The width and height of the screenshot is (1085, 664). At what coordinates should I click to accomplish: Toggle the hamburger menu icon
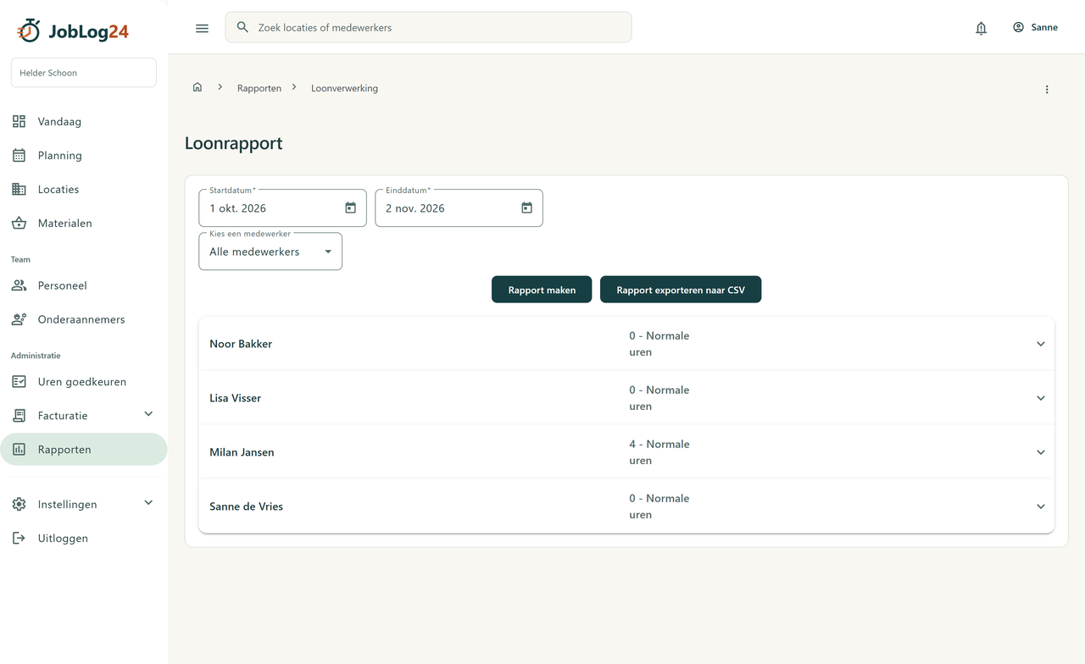pos(202,28)
